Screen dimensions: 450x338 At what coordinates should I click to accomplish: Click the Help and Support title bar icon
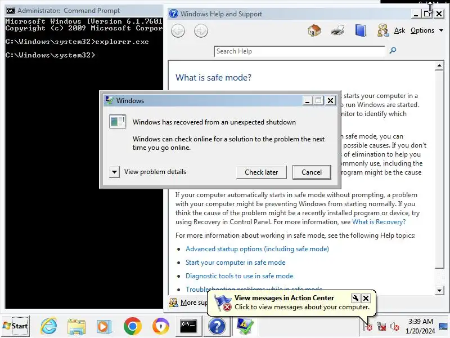point(174,14)
